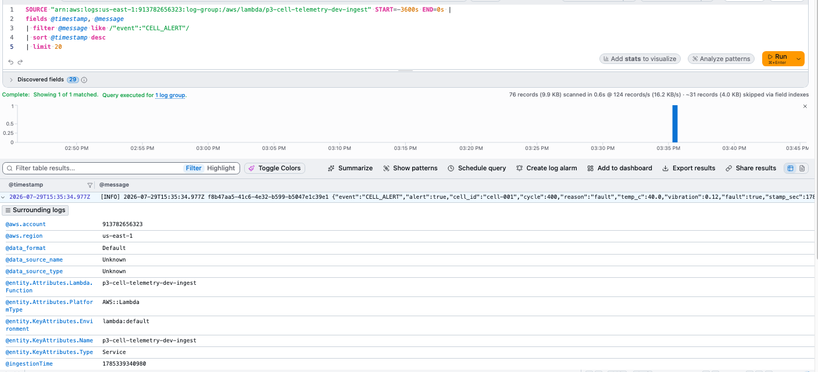Image resolution: width=818 pixels, height=372 pixels.
Task: Click Toggle Colors button
Action: (x=275, y=168)
